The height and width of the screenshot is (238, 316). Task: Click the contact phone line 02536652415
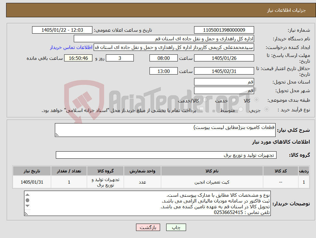click(242, 212)
